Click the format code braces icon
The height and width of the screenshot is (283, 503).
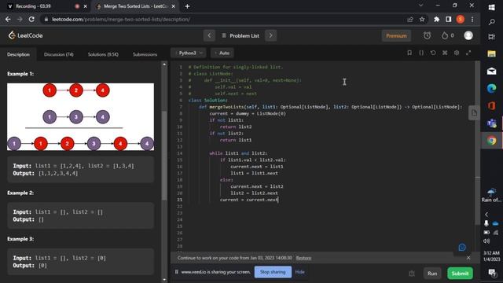(421, 53)
